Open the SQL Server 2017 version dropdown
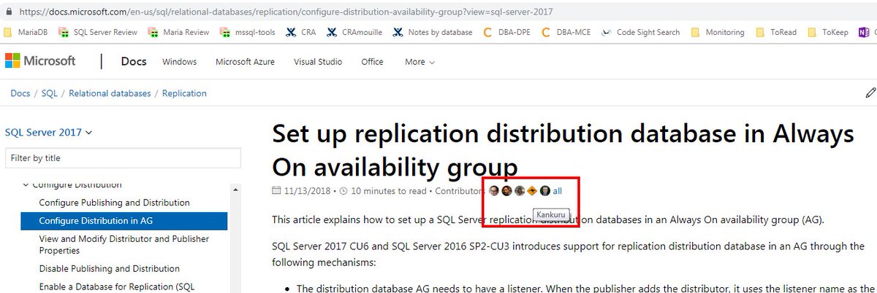 [49, 133]
